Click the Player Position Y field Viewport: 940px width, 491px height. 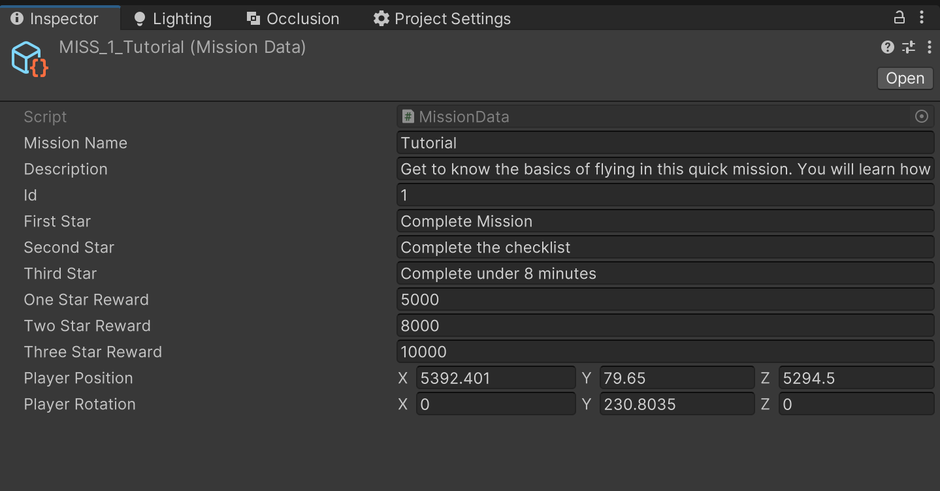pyautogui.click(x=677, y=378)
